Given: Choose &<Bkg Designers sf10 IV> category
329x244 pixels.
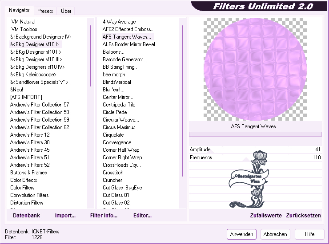Looking at the screenshot, I should (x=37, y=67).
